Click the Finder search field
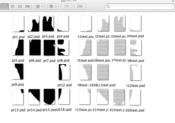175x123 pixels. pos(140,6)
